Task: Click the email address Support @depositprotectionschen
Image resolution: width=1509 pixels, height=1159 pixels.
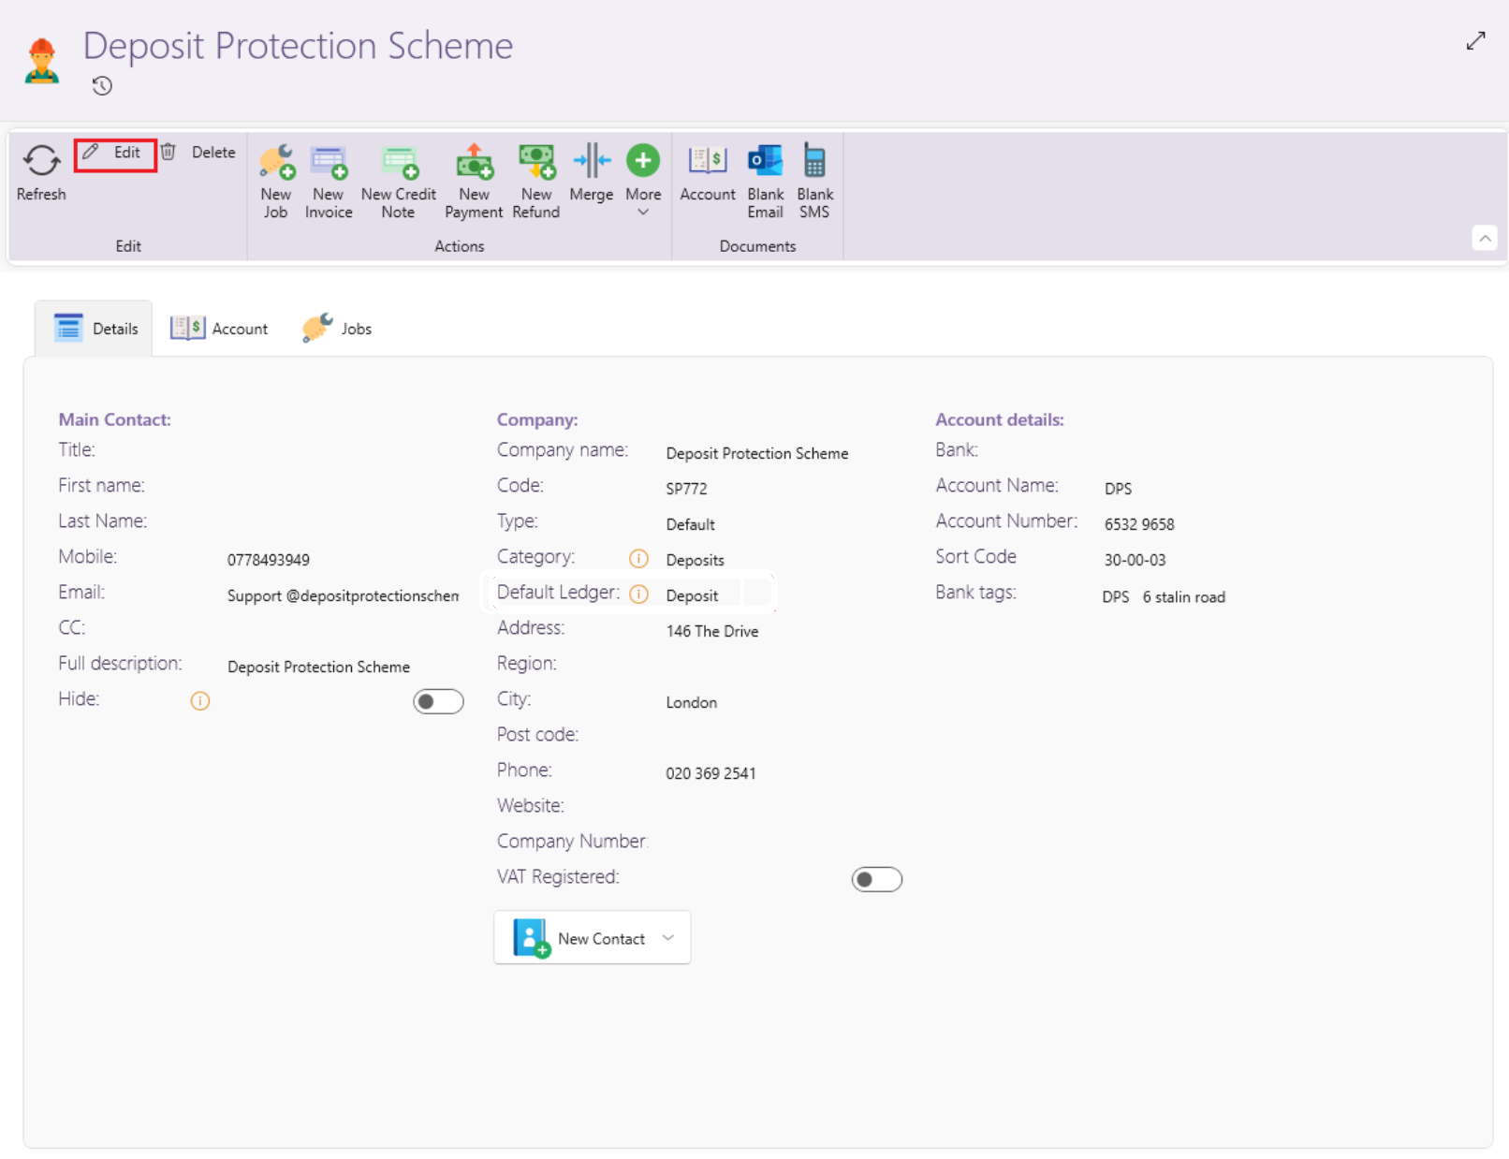Action: coord(344,595)
